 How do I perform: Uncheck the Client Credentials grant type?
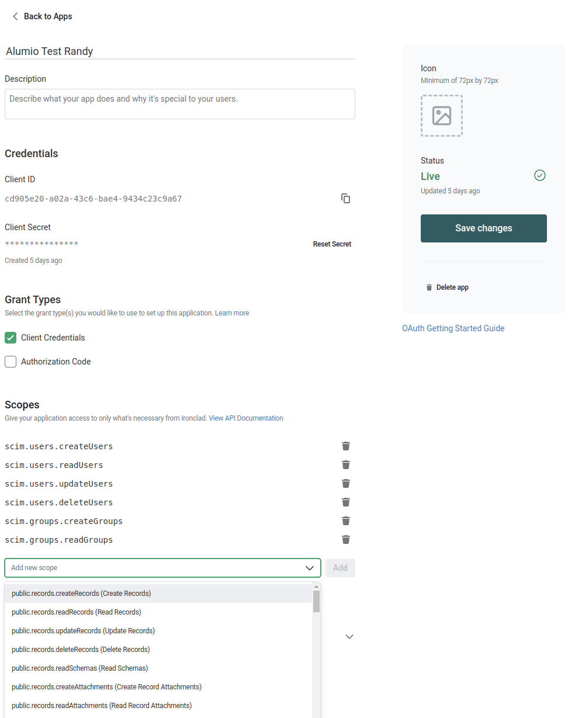point(11,338)
